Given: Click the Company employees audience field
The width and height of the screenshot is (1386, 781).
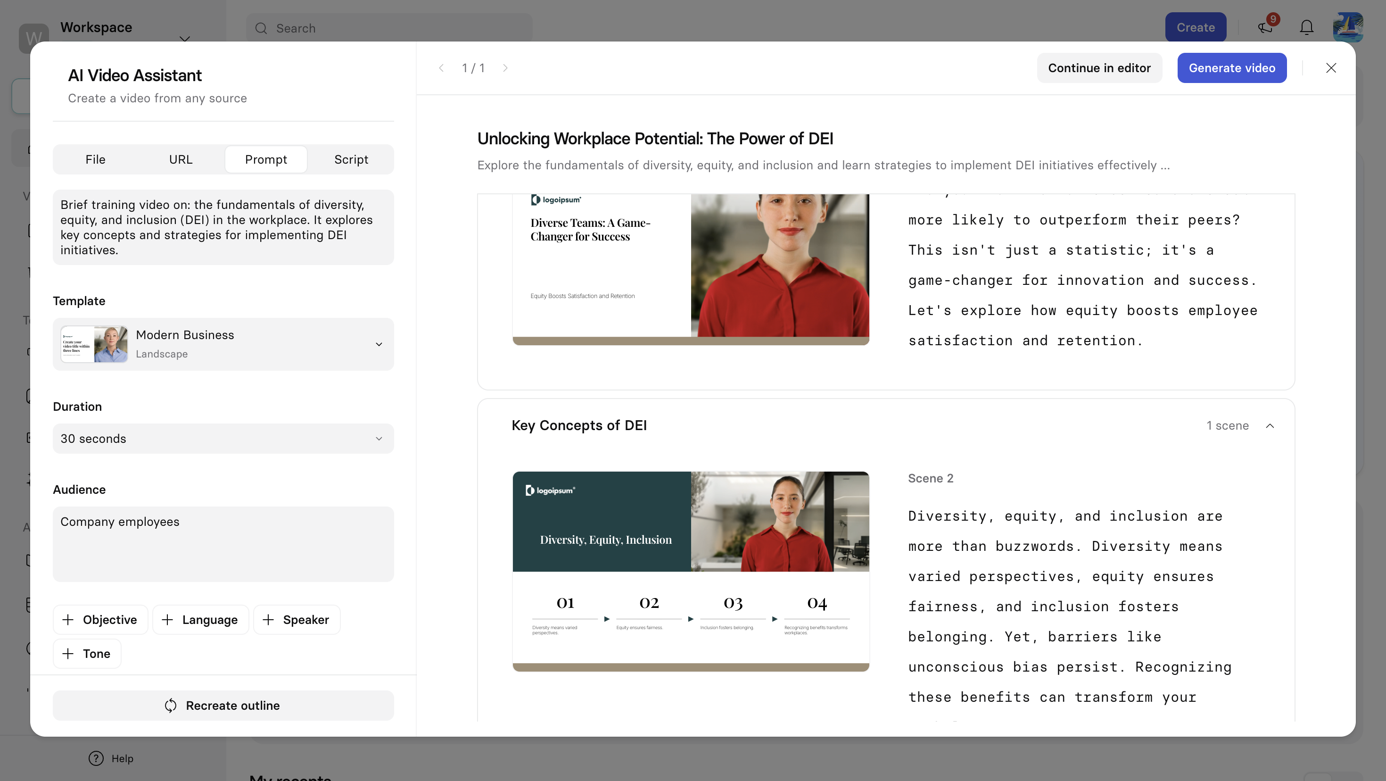Looking at the screenshot, I should coord(223,544).
